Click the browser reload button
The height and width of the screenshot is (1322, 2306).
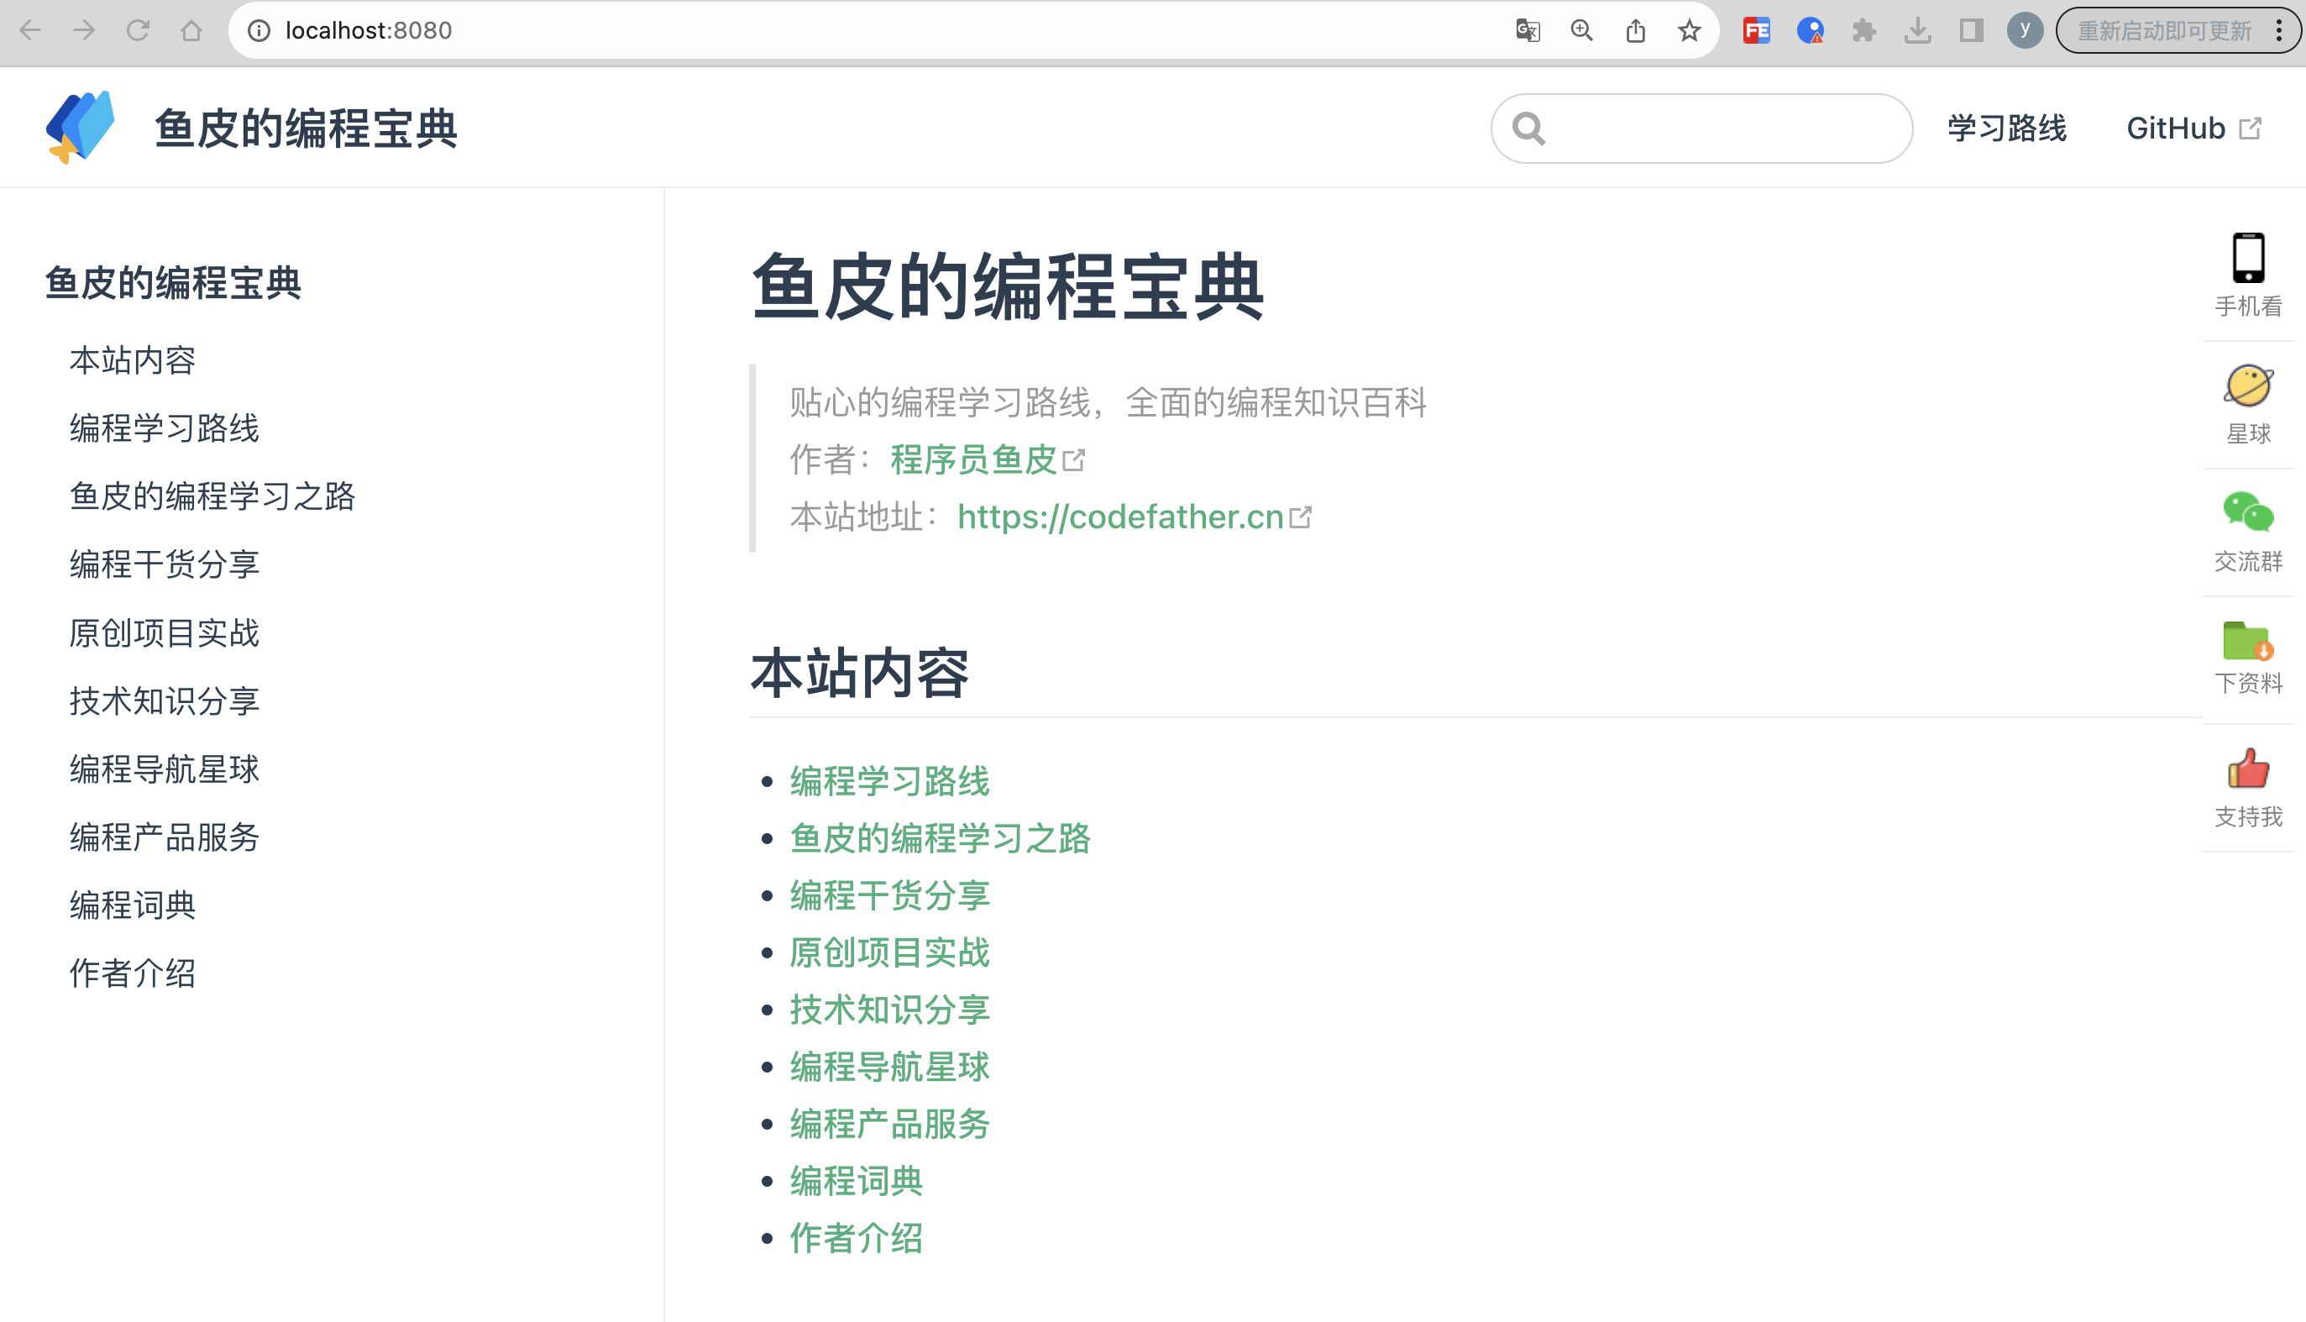pyautogui.click(x=138, y=31)
